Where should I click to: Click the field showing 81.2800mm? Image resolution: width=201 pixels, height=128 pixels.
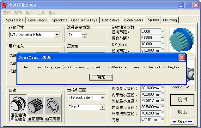click(151, 50)
